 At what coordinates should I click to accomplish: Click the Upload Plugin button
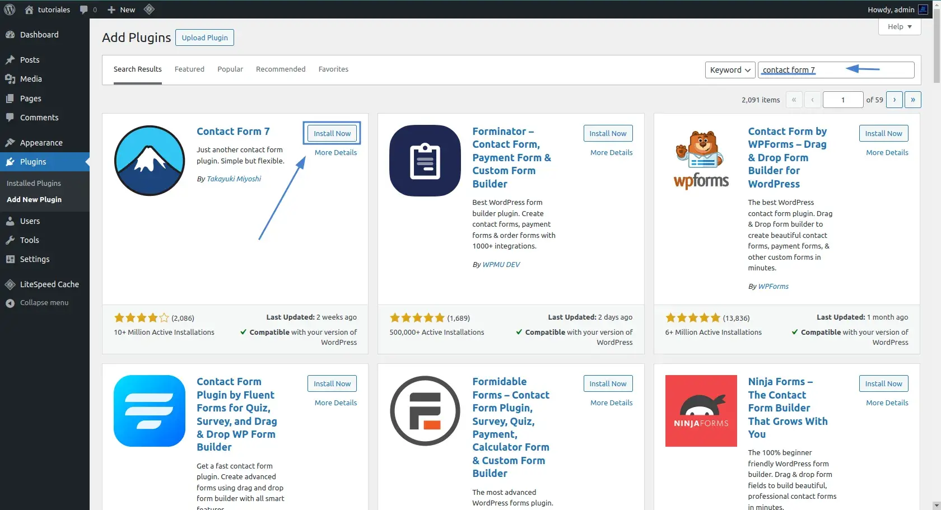coord(204,38)
